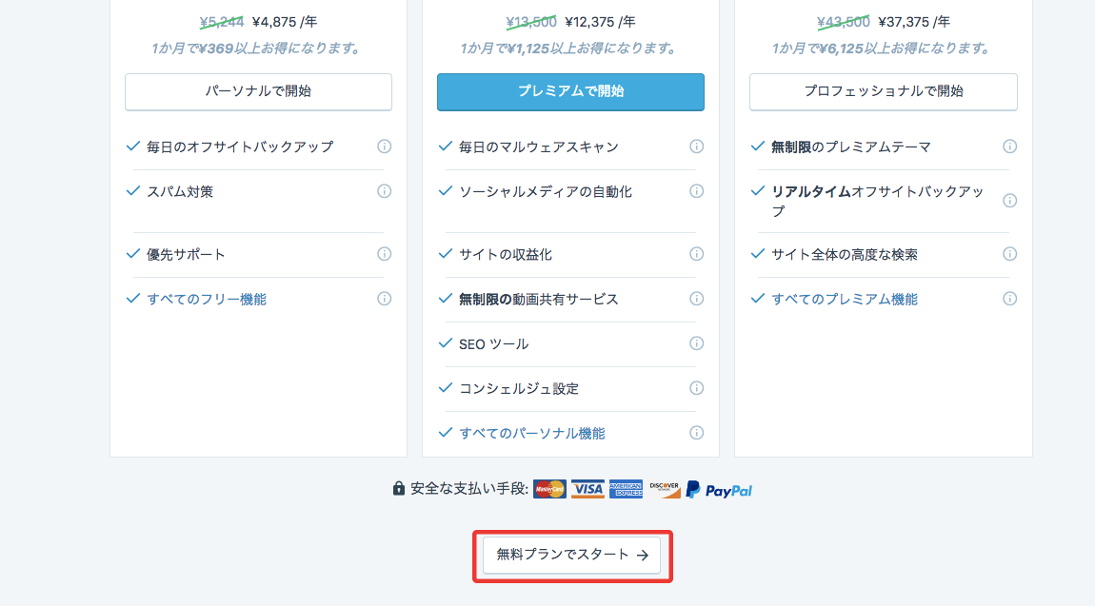Open info tooltip for 優先サポート
The width and height of the screenshot is (1095, 606).
[x=385, y=254]
